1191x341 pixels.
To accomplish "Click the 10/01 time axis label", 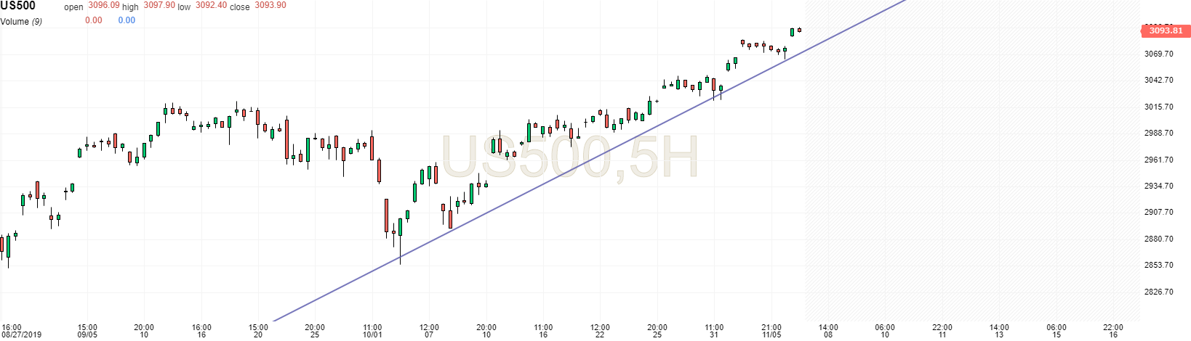I will coord(372,335).
